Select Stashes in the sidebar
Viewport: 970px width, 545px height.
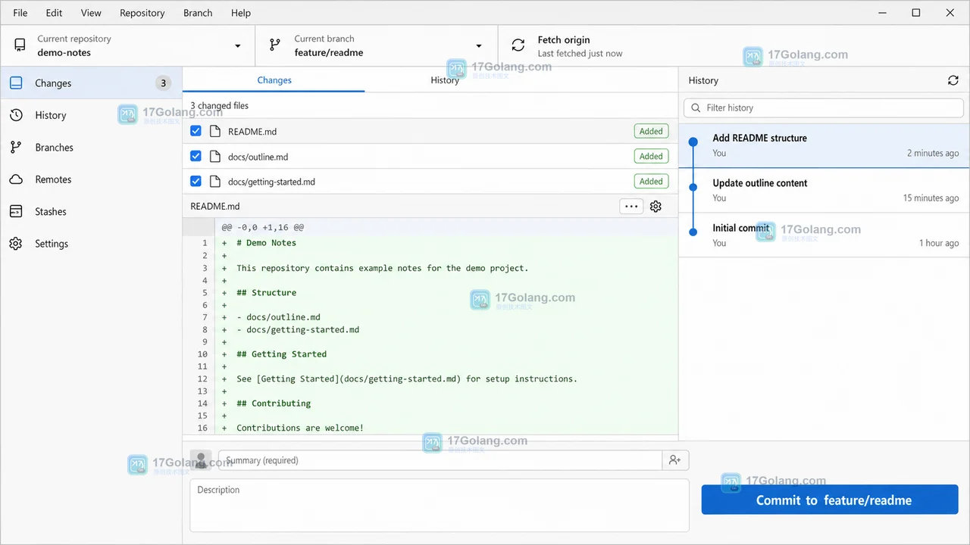coord(91,212)
